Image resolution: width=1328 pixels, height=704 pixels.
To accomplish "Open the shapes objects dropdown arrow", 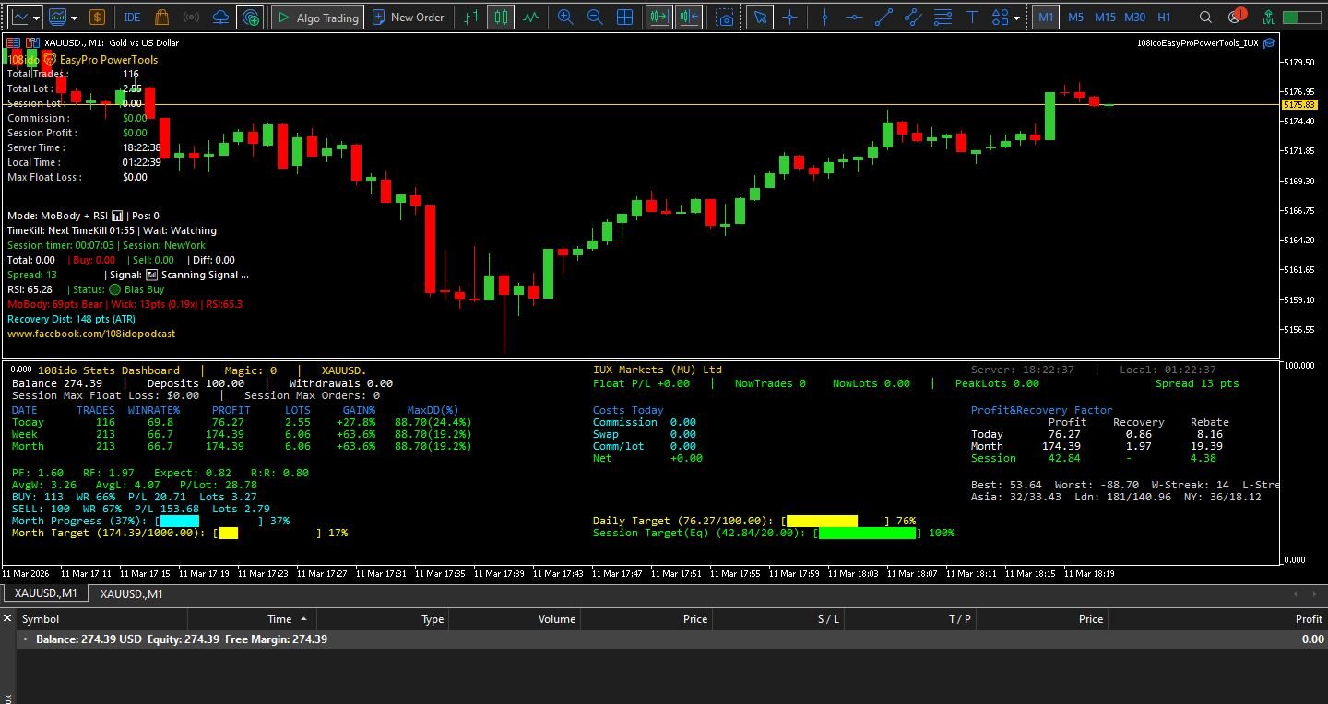I will pyautogui.click(x=1017, y=17).
